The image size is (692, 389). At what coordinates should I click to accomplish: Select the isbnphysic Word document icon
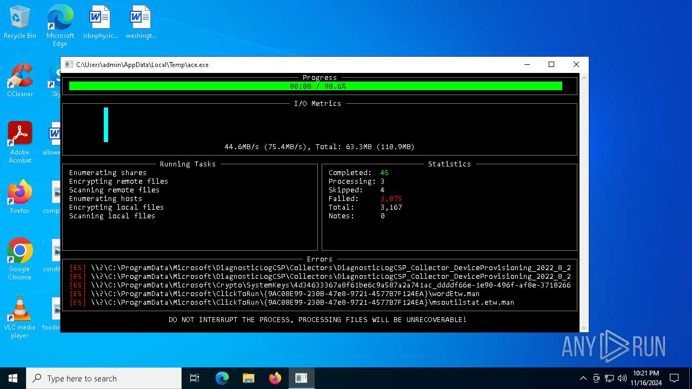100,23
